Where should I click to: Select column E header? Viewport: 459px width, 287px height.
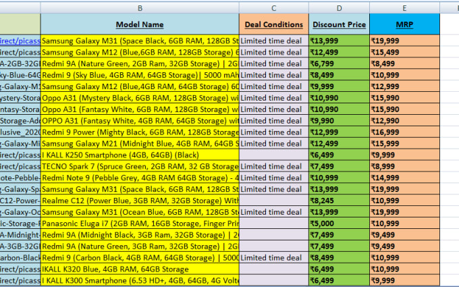pos(404,8)
